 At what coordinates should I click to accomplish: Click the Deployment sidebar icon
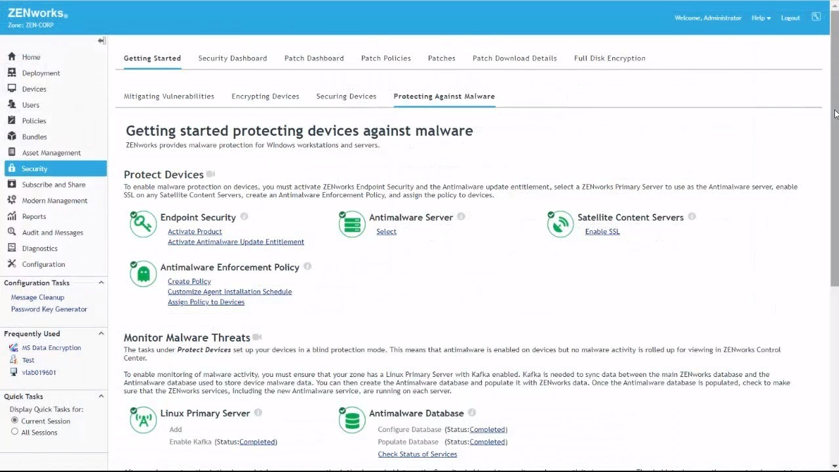pos(12,73)
